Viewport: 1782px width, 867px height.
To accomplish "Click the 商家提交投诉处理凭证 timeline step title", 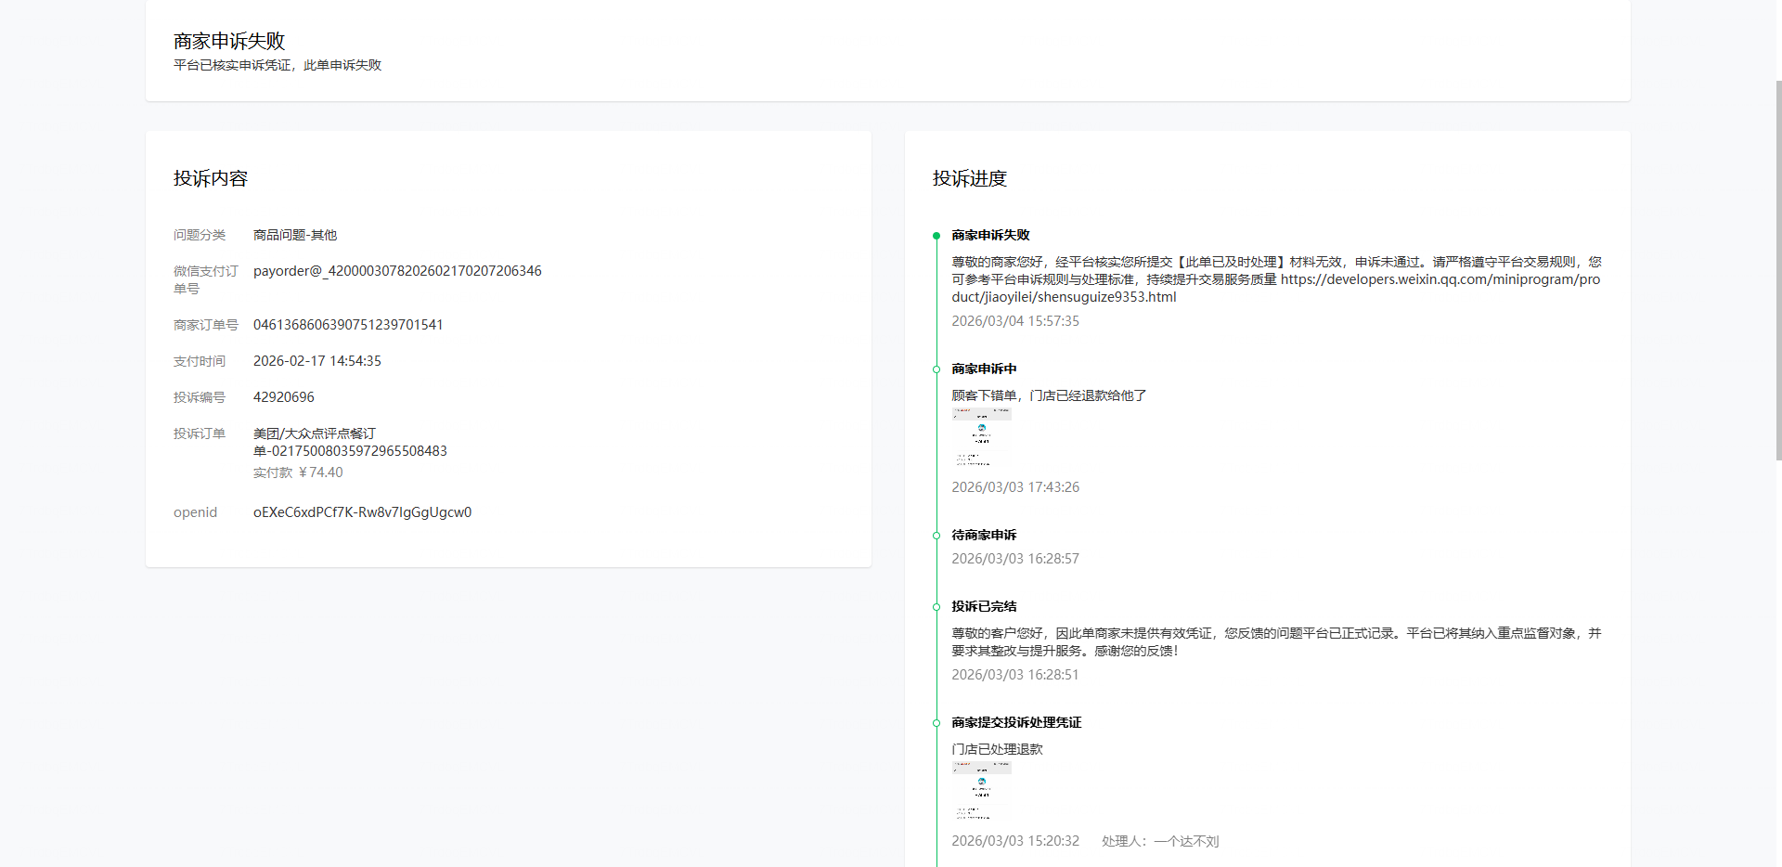I will tap(1016, 722).
